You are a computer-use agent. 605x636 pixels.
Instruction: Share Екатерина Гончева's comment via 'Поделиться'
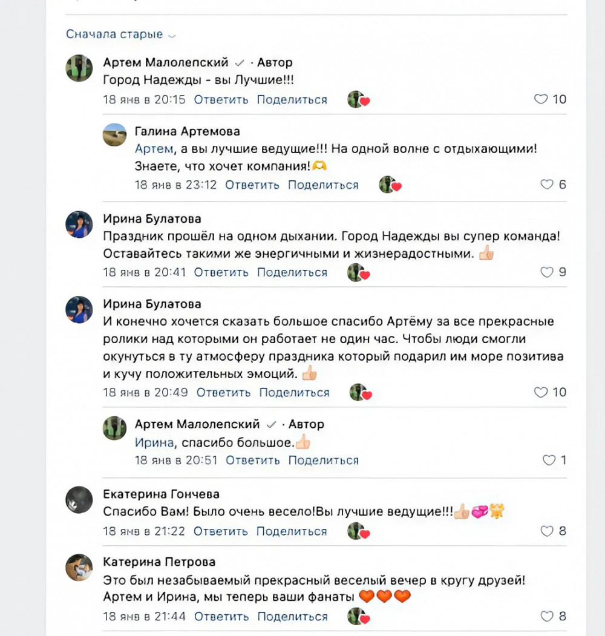tap(292, 531)
